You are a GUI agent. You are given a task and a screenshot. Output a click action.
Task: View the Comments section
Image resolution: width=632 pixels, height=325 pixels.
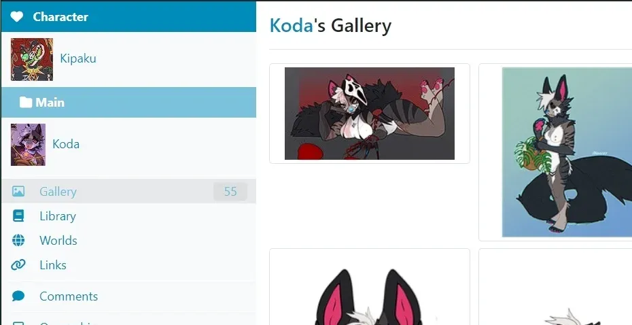69,296
